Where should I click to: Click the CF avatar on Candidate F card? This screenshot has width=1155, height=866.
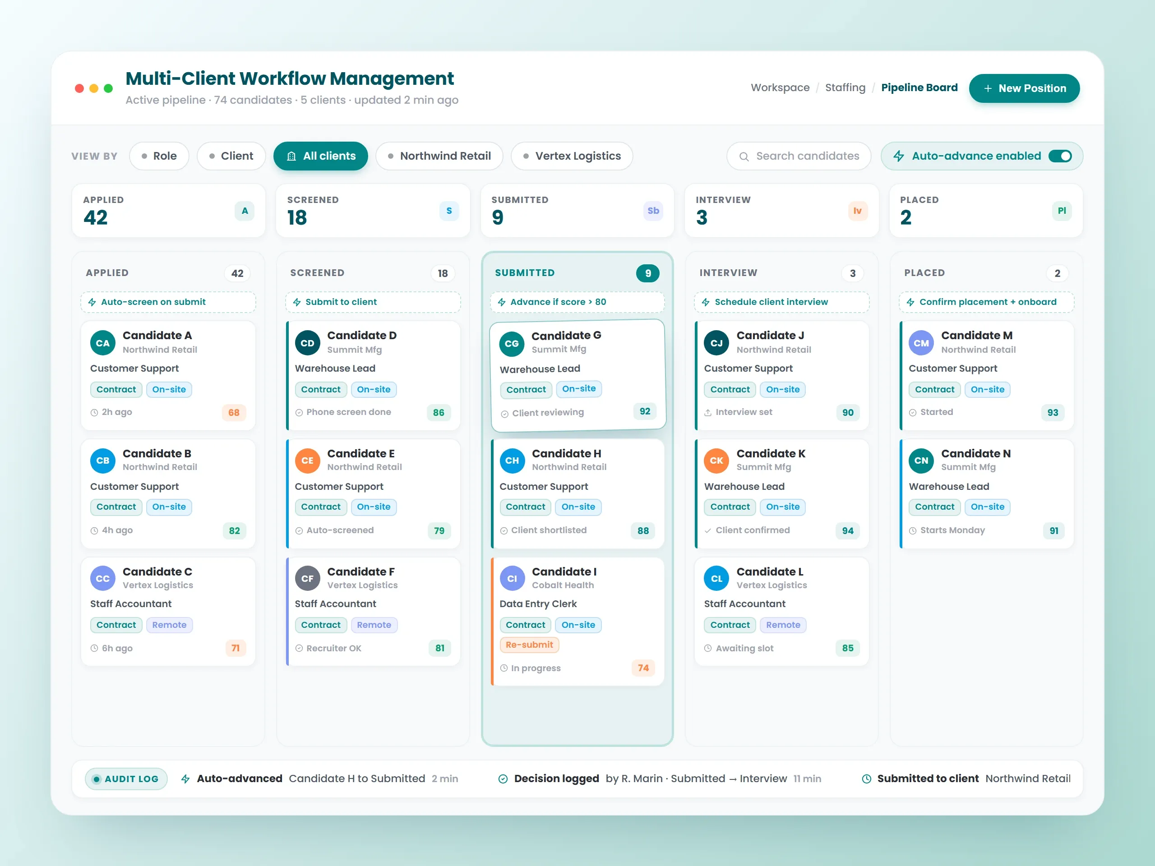click(308, 578)
